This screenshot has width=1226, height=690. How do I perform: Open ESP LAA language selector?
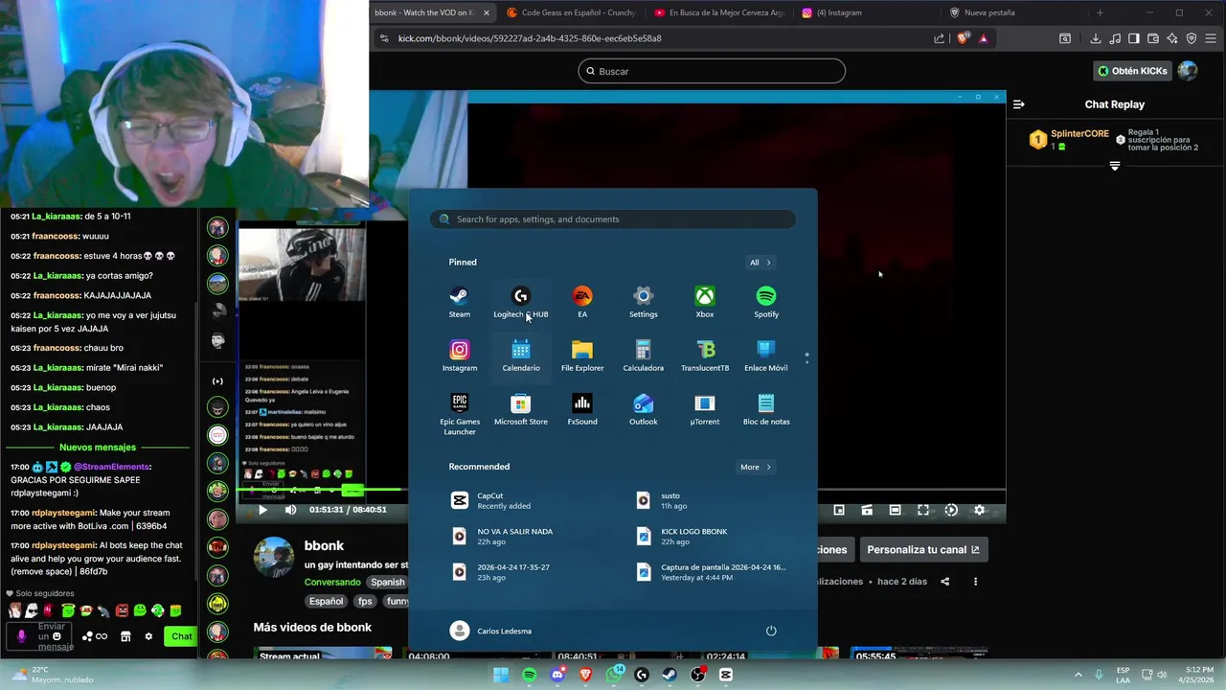click(x=1123, y=675)
